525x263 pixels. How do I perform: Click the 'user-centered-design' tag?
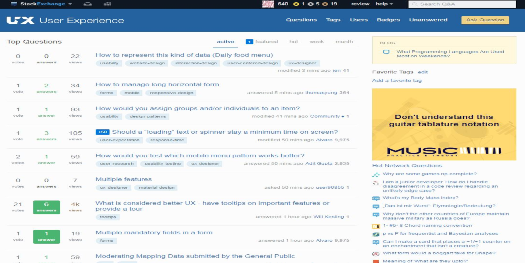253,63
